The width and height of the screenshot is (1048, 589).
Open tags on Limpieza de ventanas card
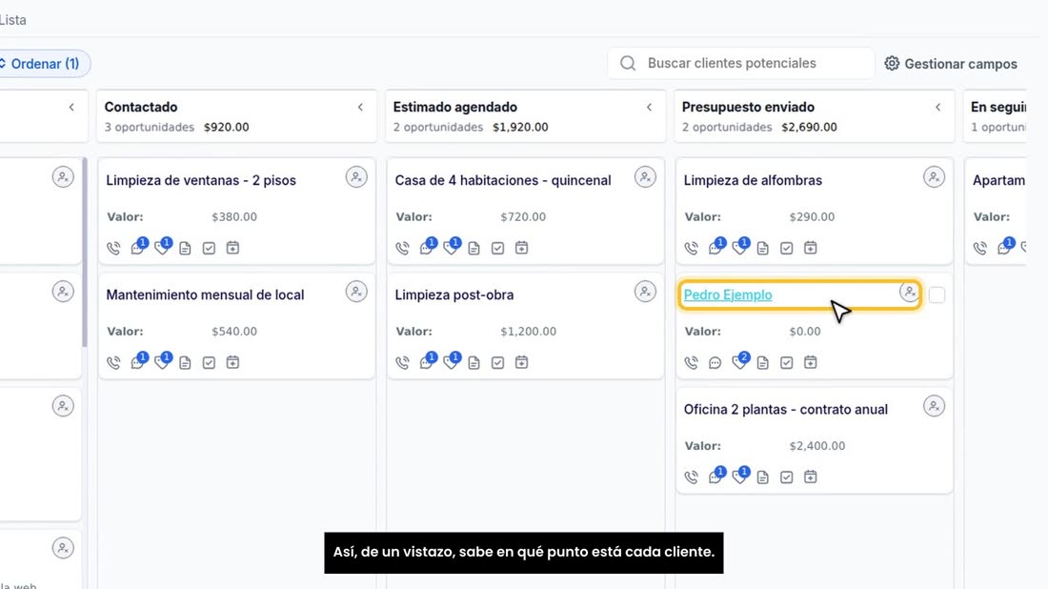(x=162, y=248)
